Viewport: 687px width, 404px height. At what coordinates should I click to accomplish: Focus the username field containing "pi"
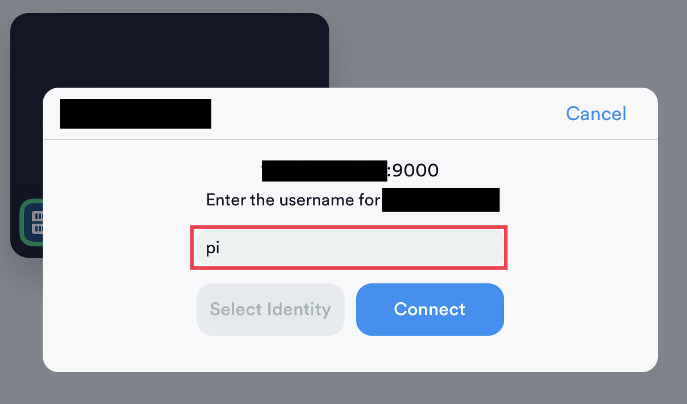[349, 248]
